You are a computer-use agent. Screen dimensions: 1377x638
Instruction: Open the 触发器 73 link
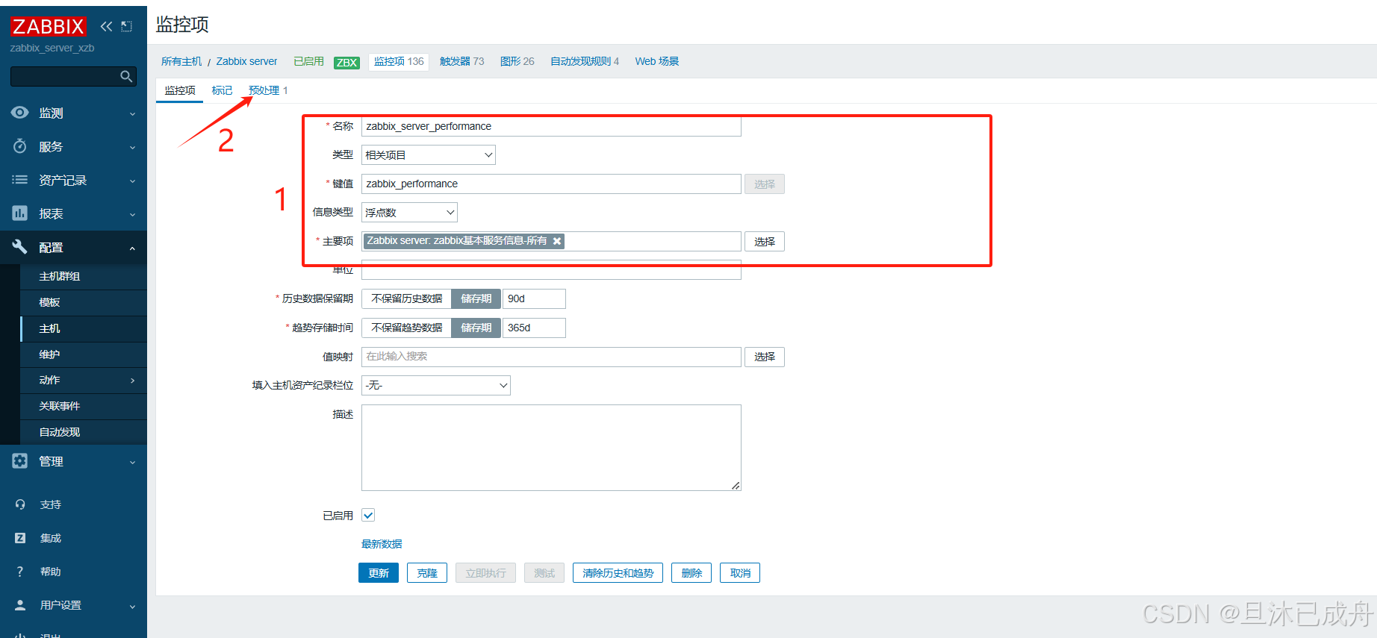click(x=461, y=61)
